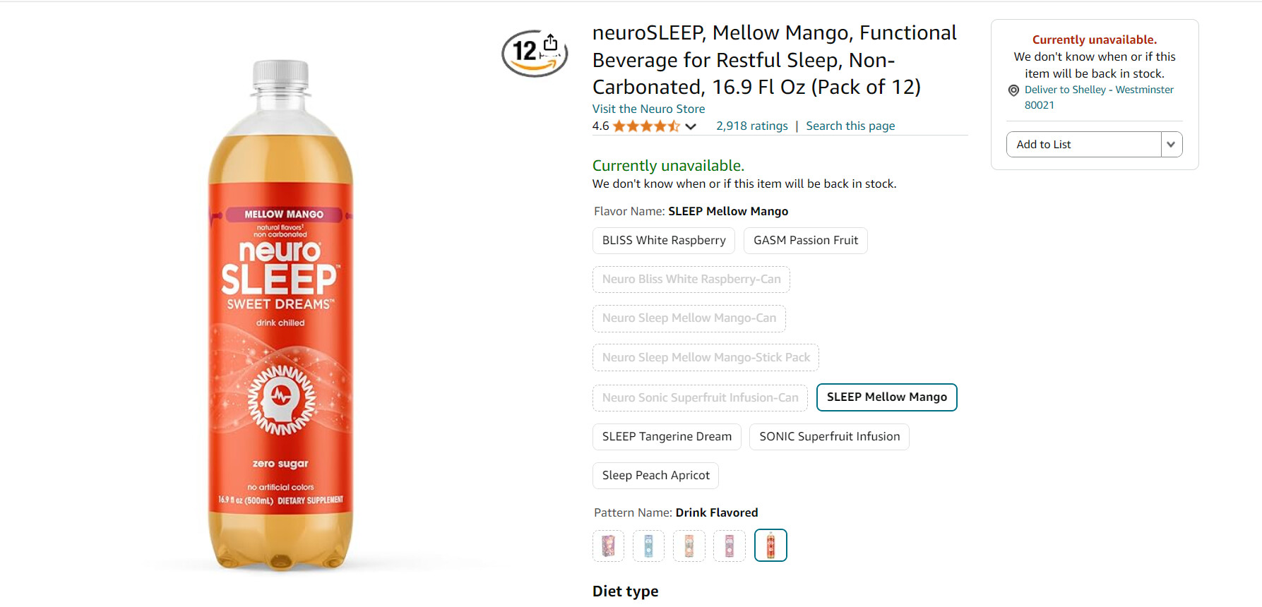
Task: Select the pink bottle pattern thumbnail
Action: [x=730, y=546]
